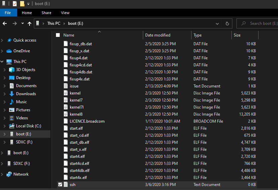This screenshot has width=278, height=190.
Task: Open the recent locations dropdown arrow
Action: 22,23
